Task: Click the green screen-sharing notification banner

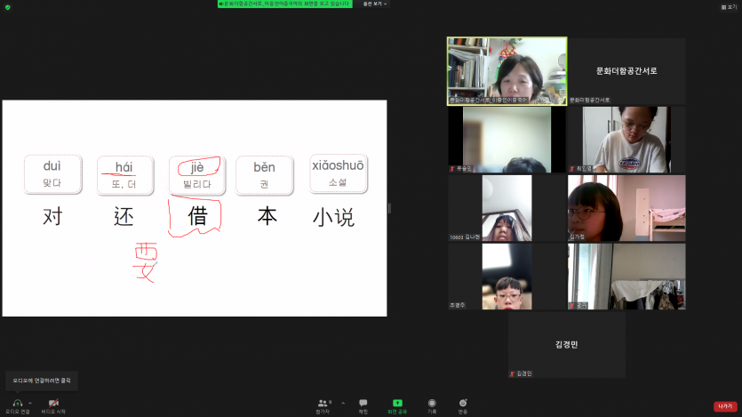Action: [284, 4]
